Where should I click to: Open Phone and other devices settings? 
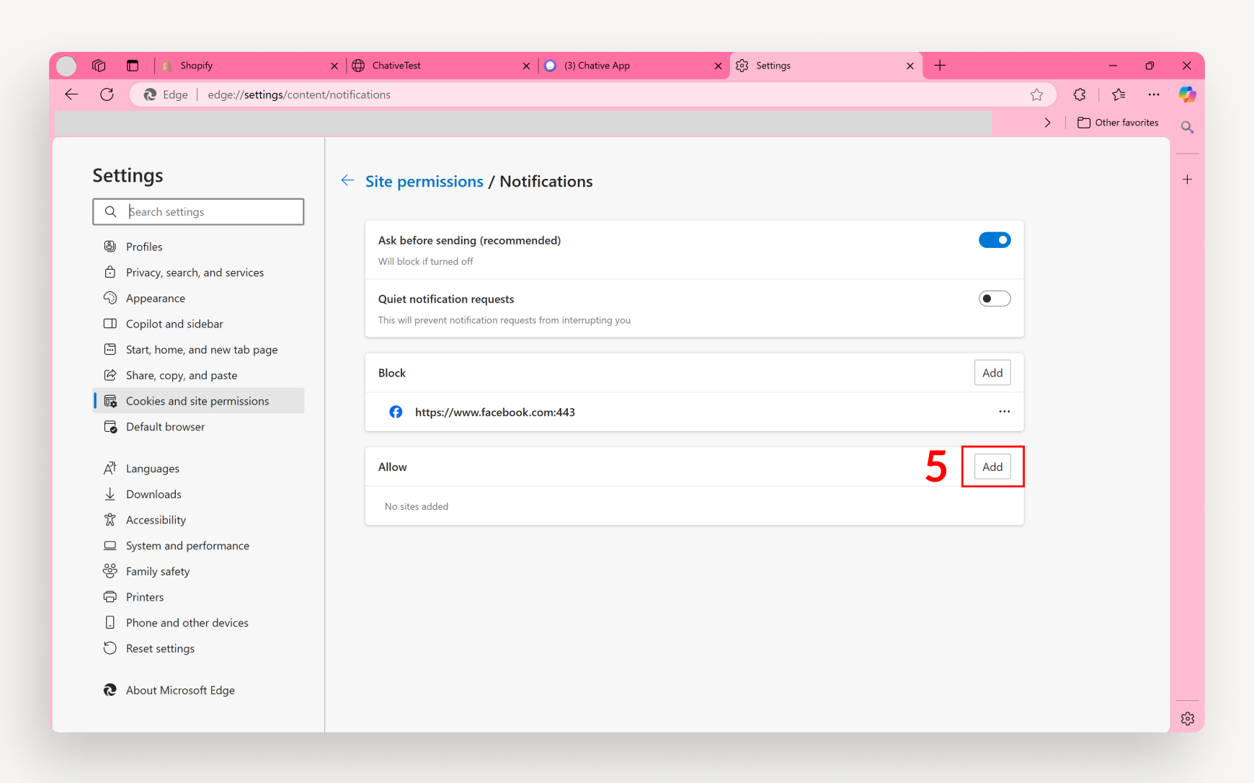click(x=187, y=622)
